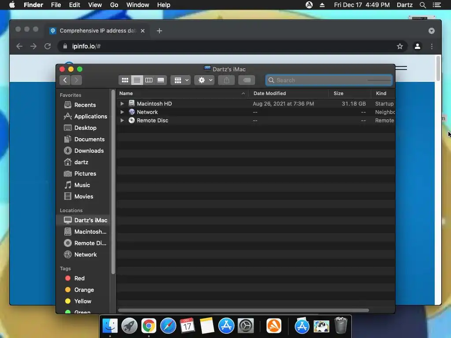Select the Remote Disc icon in list
This screenshot has height=338, width=451.
pyautogui.click(x=132, y=121)
